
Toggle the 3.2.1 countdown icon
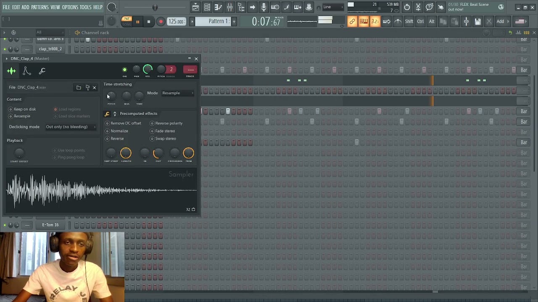(375, 21)
